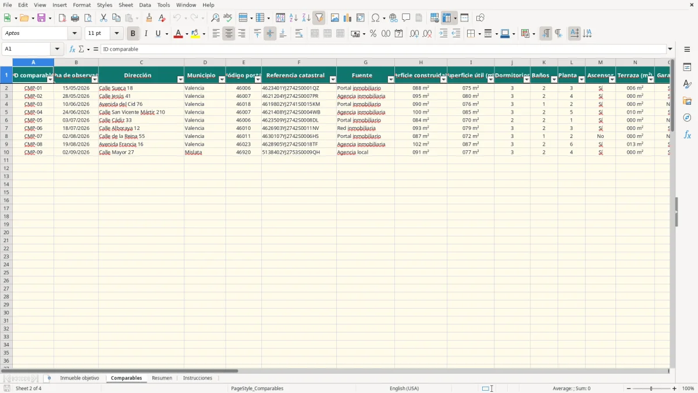
Task: Open filter dropdown for Municipio column
Action: [x=222, y=80]
